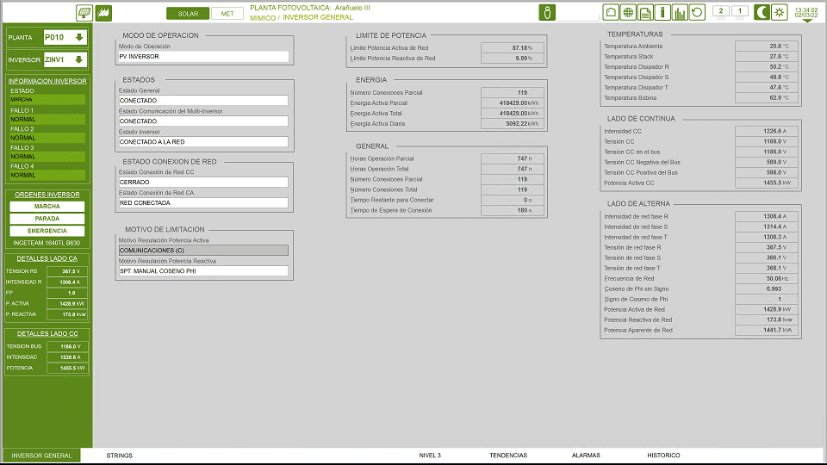Click the circular refresh icon
The image size is (827, 465).
(x=697, y=12)
